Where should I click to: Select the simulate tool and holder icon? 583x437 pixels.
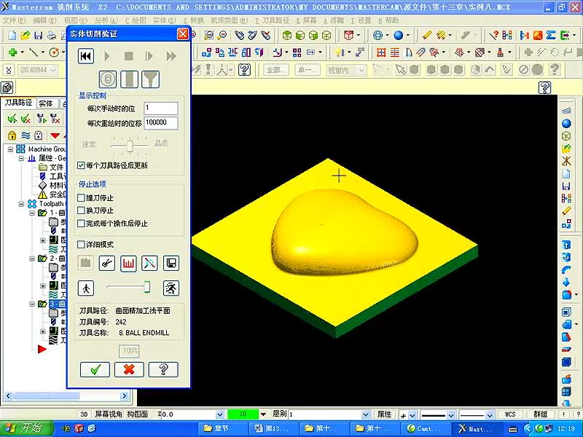point(150,79)
